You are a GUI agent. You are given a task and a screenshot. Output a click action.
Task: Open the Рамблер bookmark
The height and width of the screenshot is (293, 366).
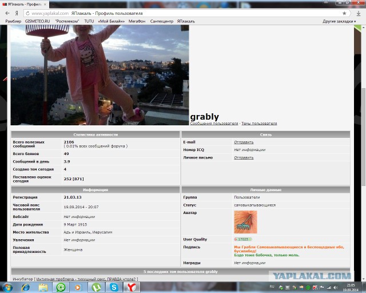click(13, 21)
